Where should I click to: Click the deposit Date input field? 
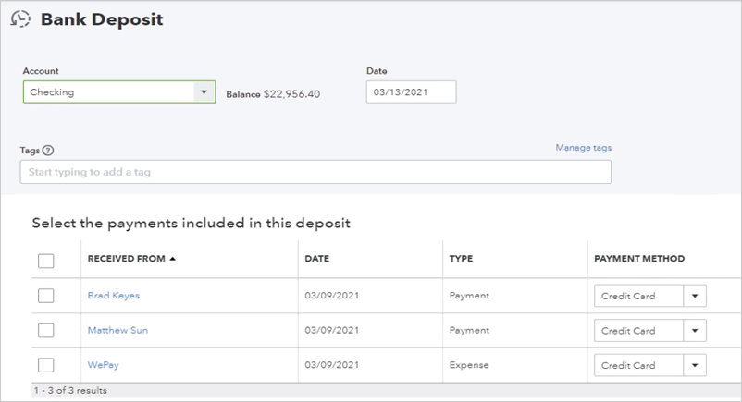click(x=410, y=92)
